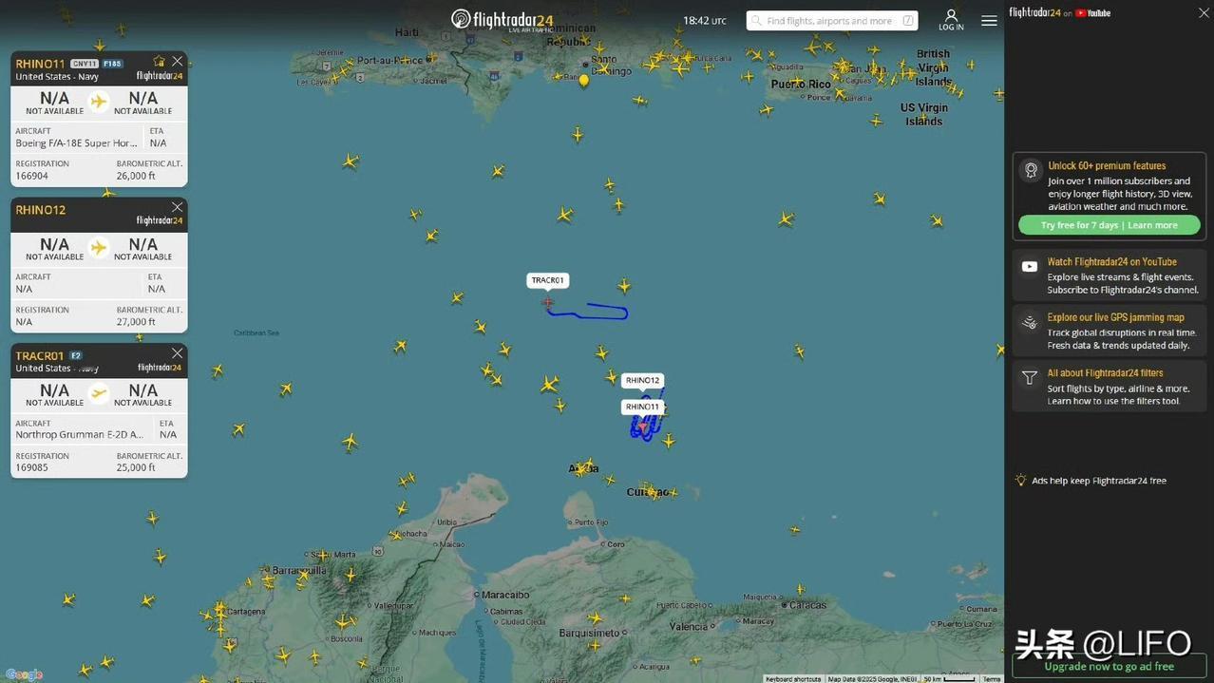Click the plane icon in RHINO12 card
This screenshot has width=1214, height=683.
coord(99,248)
